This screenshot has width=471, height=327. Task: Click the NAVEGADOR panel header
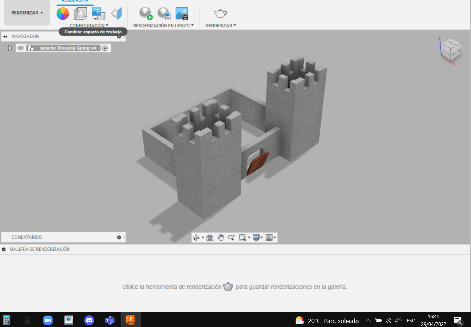pyautogui.click(x=63, y=36)
